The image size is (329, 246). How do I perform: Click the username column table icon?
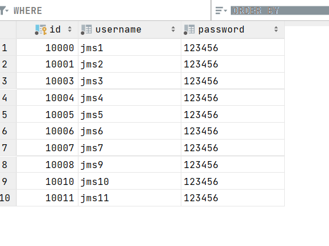(x=86, y=30)
